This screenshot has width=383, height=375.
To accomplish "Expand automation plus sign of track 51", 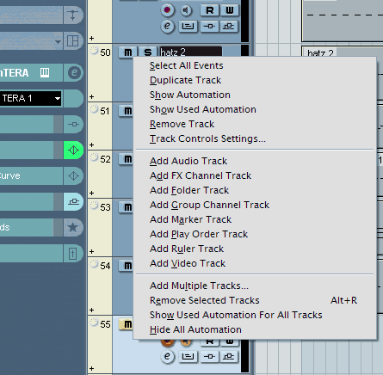I will pyautogui.click(x=91, y=144).
